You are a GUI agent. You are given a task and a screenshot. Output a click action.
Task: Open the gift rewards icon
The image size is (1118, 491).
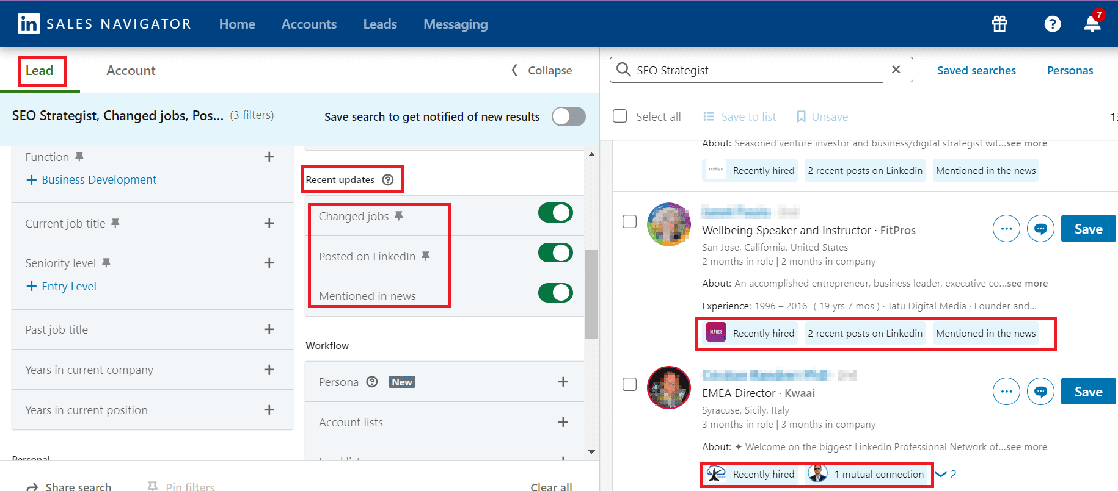[999, 24]
